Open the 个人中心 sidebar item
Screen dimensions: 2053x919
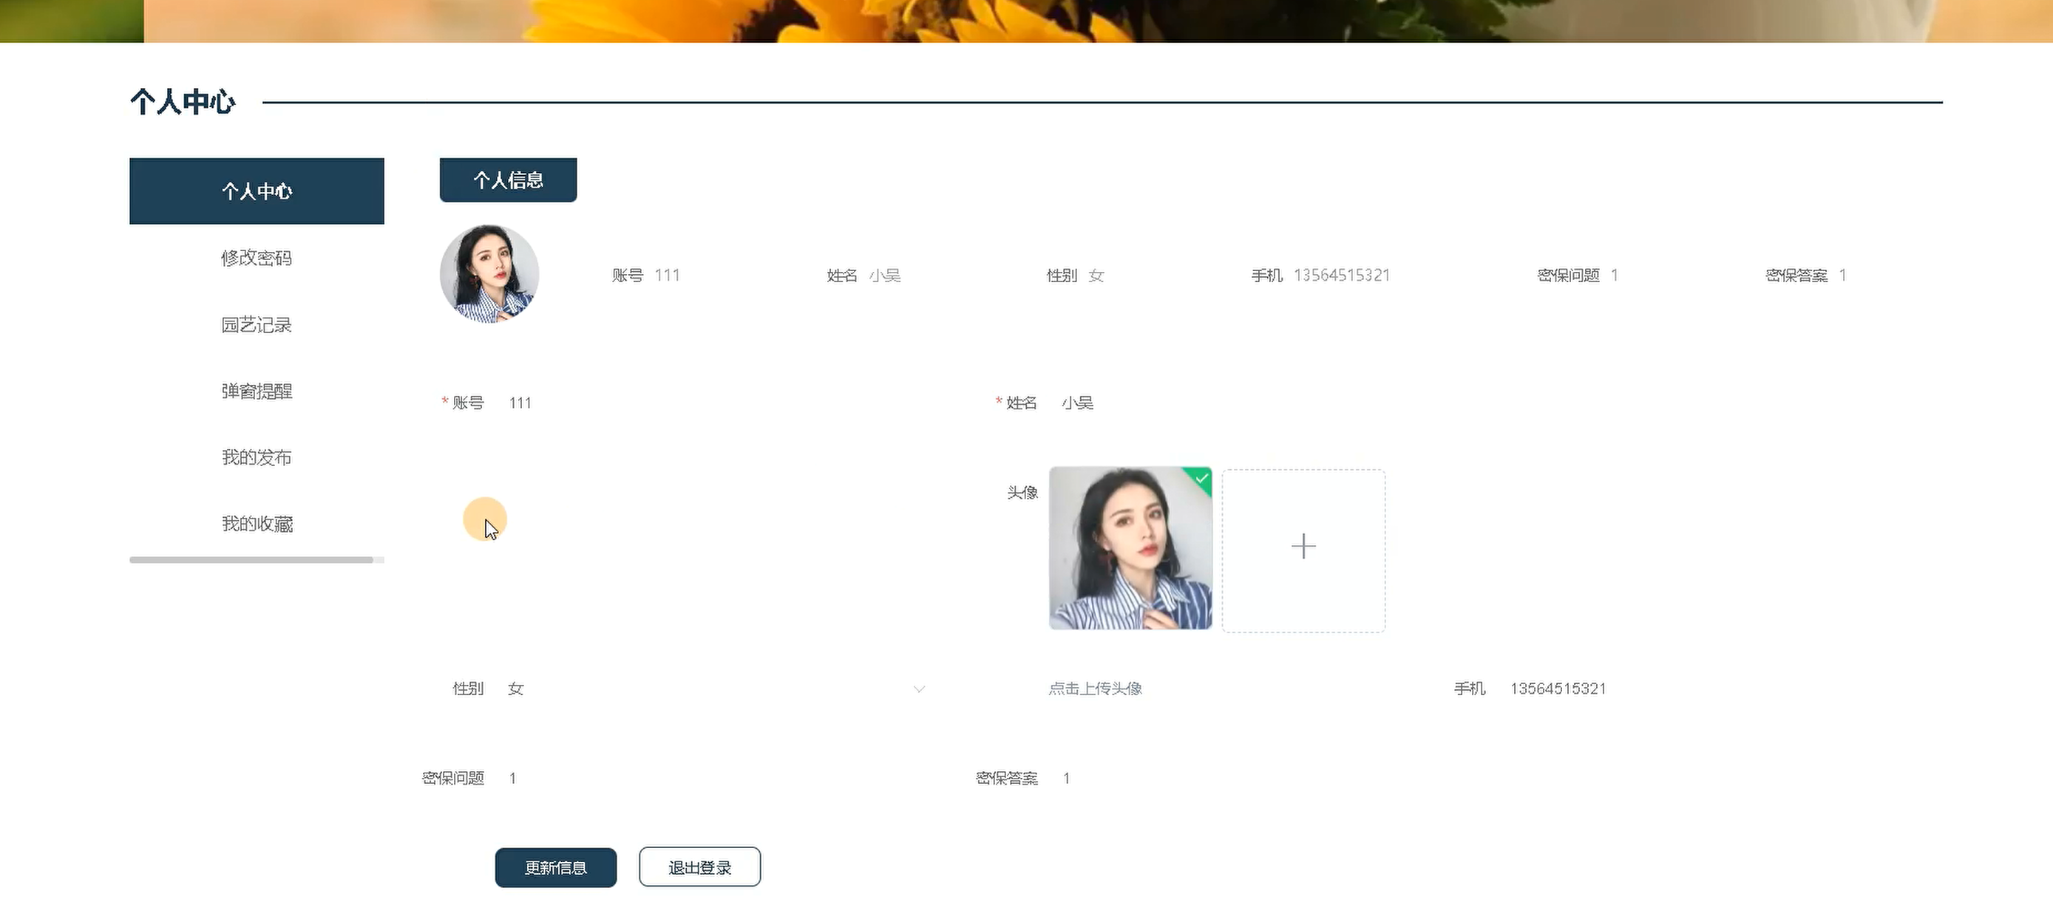tap(257, 191)
